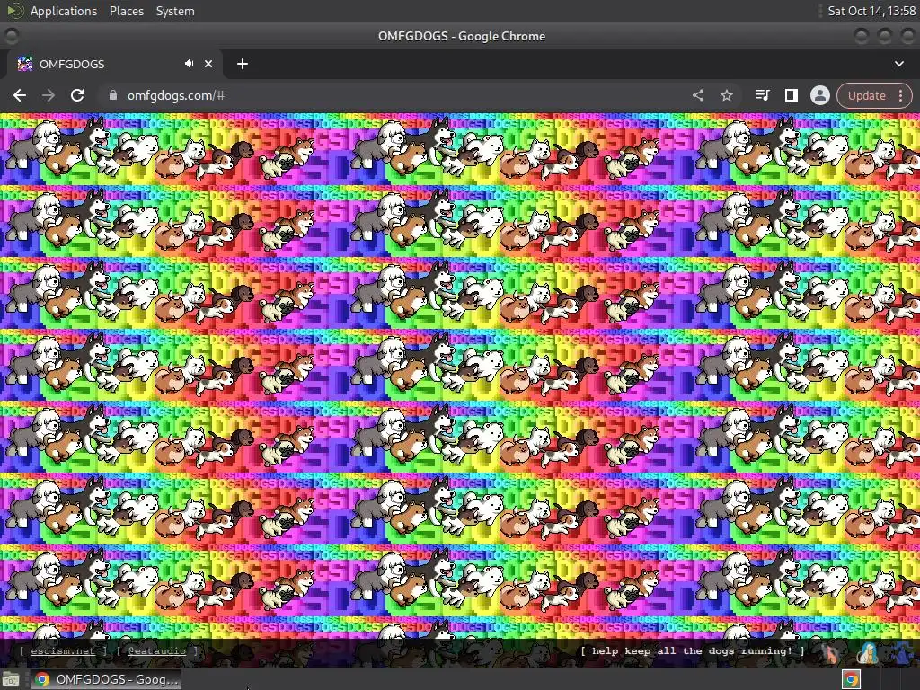This screenshot has width=920, height=690.
Task: Focus the address bar showing omfgdogs.com/#
Action: click(x=394, y=95)
